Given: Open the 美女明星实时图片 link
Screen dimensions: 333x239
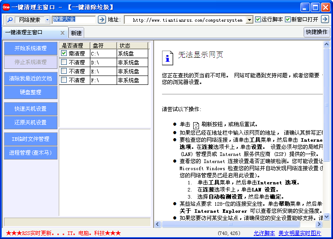Looking at the screenshot, I should tap(300, 233).
